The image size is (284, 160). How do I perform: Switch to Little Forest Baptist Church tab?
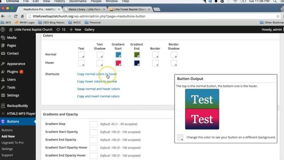[x=130, y=9]
